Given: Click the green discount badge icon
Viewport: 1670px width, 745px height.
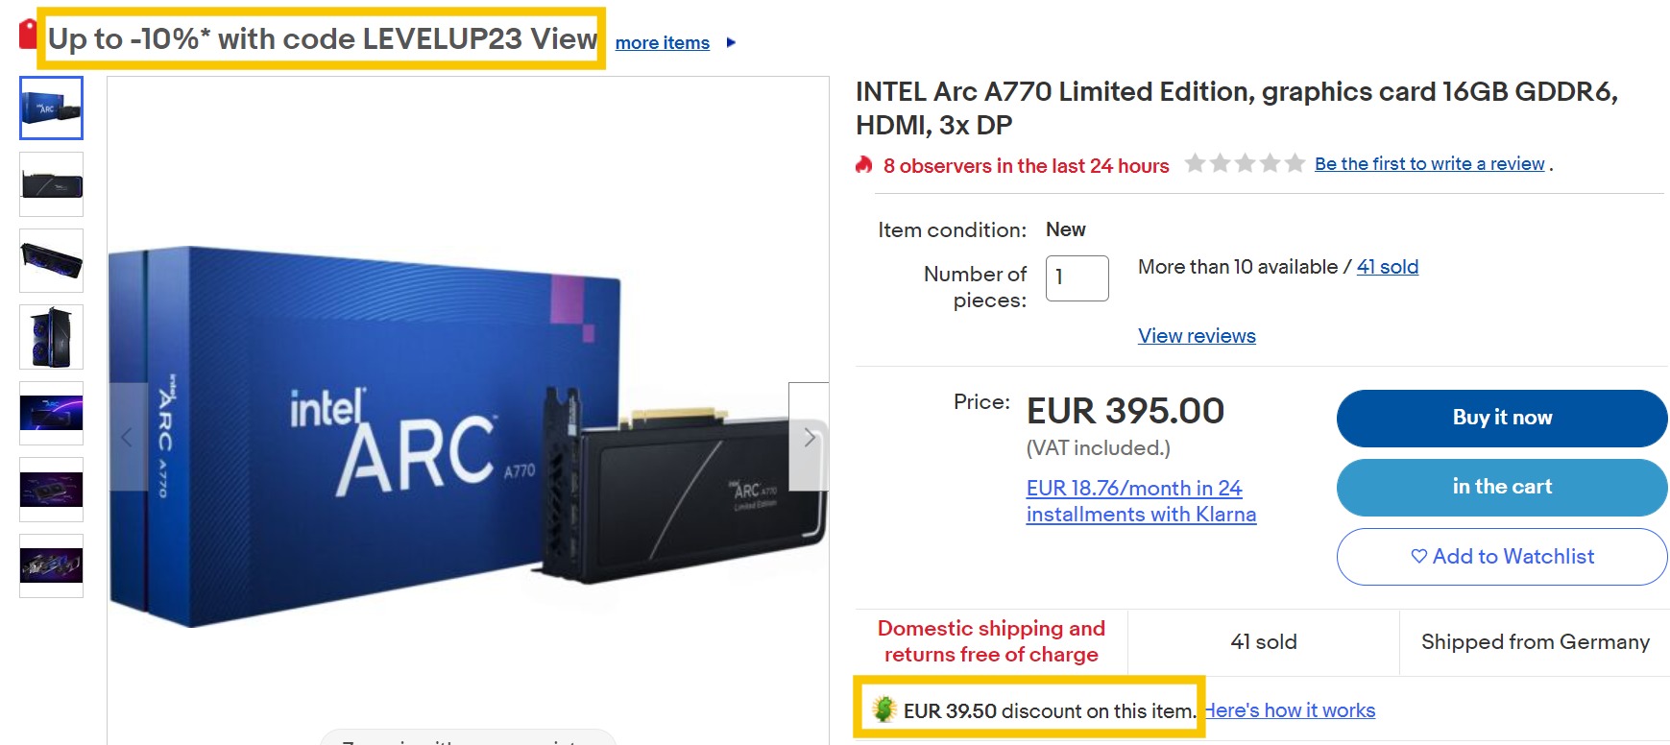Looking at the screenshot, I should click(883, 709).
